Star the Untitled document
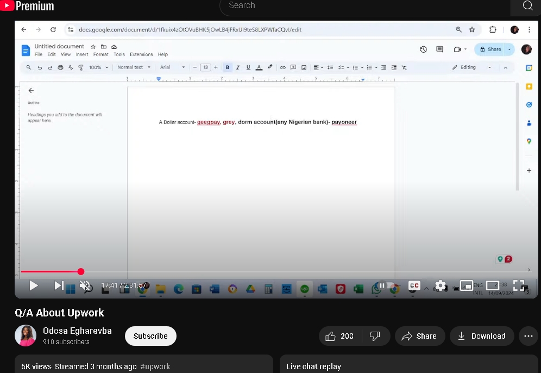541x373 pixels. [x=93, y=47]
